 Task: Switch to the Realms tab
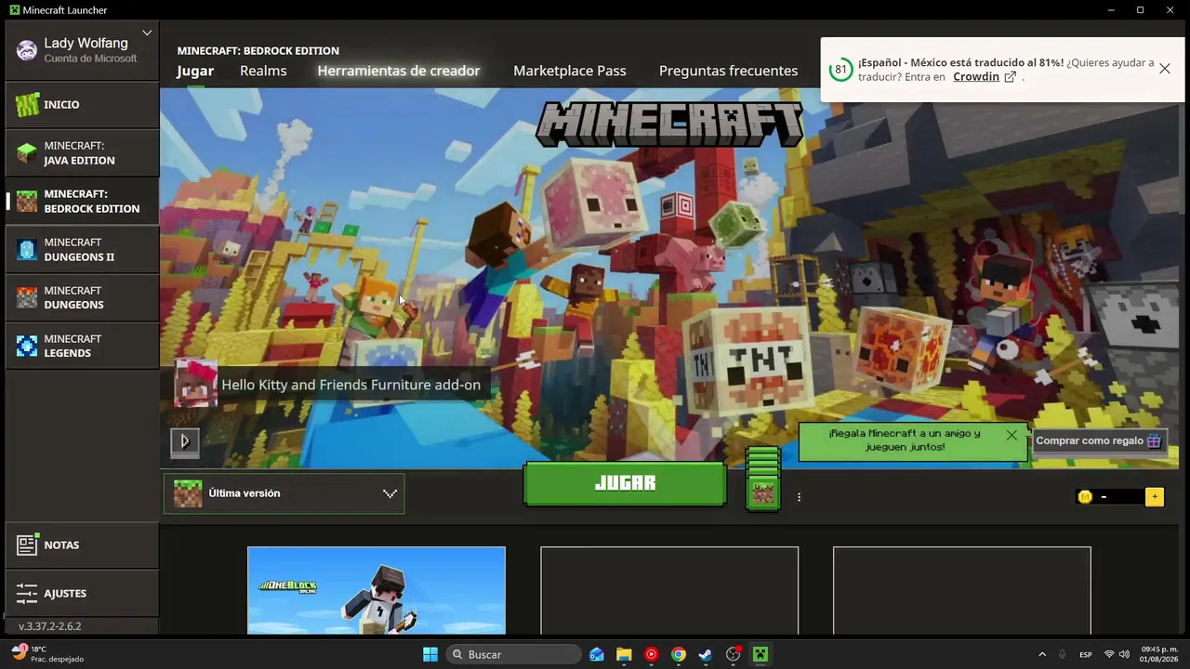pyautogui.click(x=263, y=71)
